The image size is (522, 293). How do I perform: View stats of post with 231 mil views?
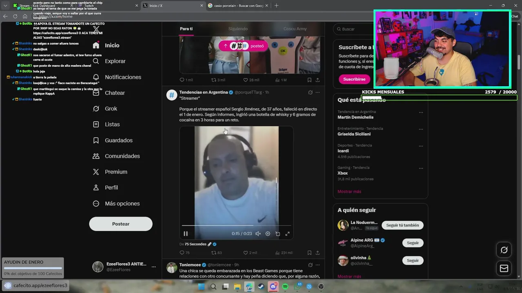[284, 253]
